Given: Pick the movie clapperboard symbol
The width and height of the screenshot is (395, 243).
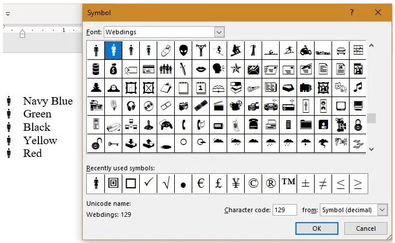Looking at the screenshot, I should pyautogui.click(x=218, y=106).
